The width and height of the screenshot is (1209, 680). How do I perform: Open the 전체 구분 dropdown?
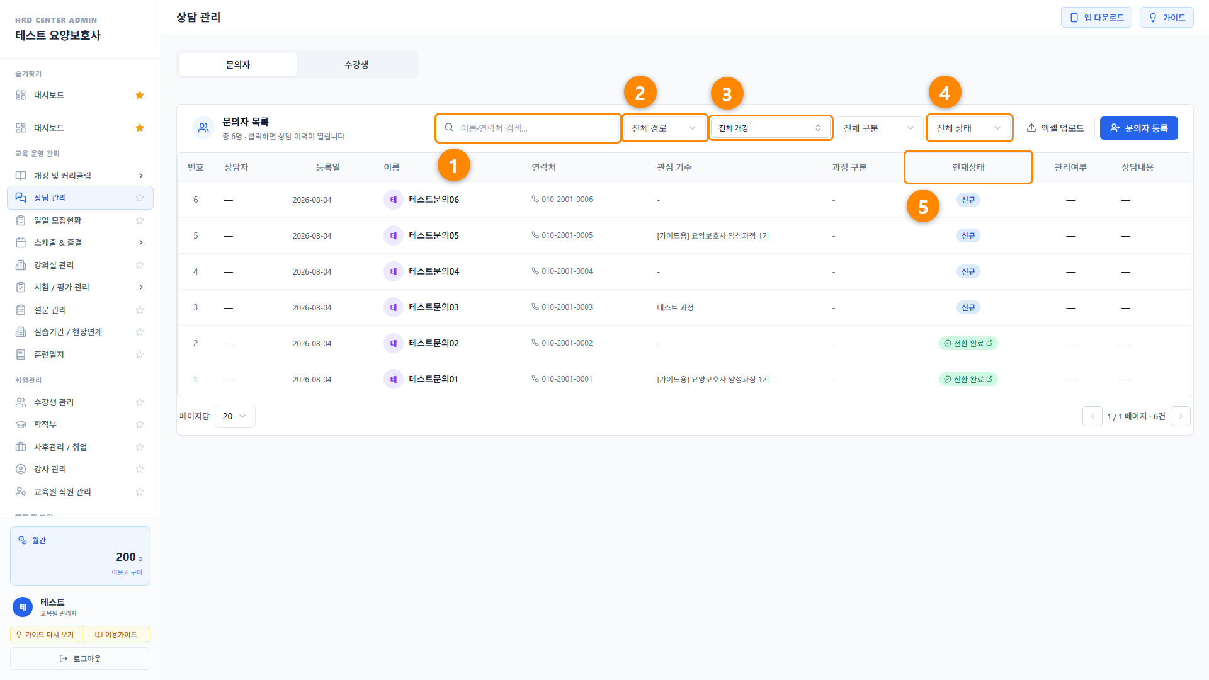point(879,128)
